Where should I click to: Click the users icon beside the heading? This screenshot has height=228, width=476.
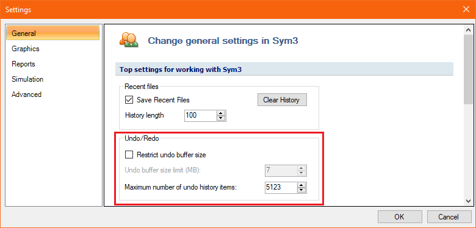tap(129, 40)
